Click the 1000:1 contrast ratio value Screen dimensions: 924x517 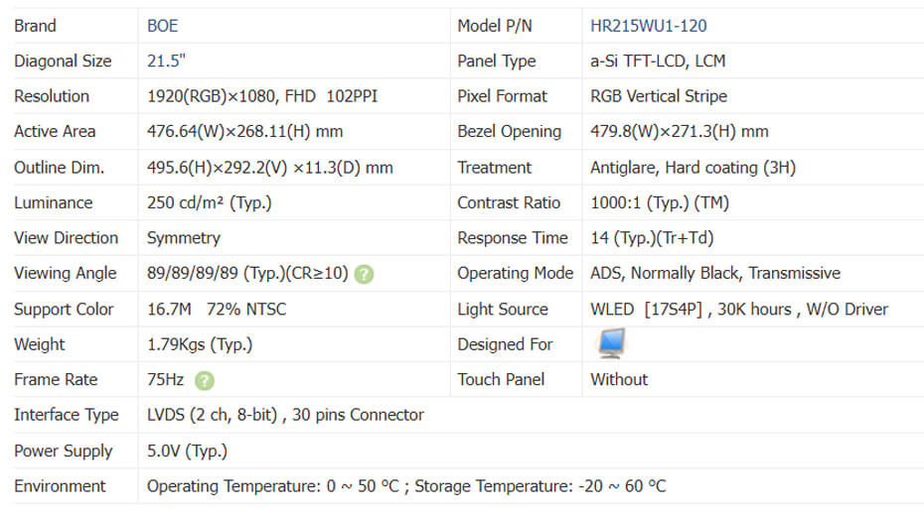coord(660,202)
